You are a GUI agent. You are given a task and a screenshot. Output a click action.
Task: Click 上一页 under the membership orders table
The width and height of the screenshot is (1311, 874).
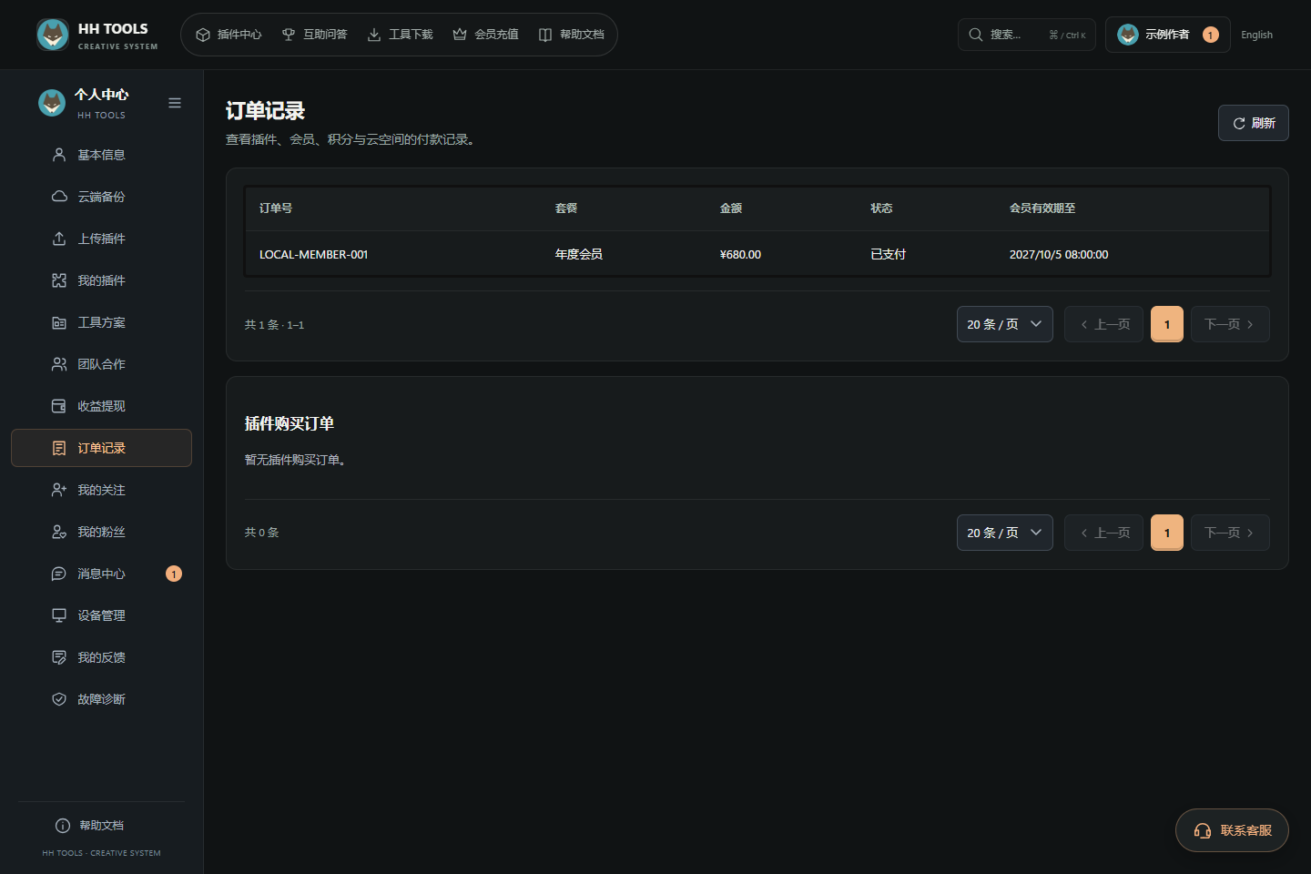tap(1103, 324)
